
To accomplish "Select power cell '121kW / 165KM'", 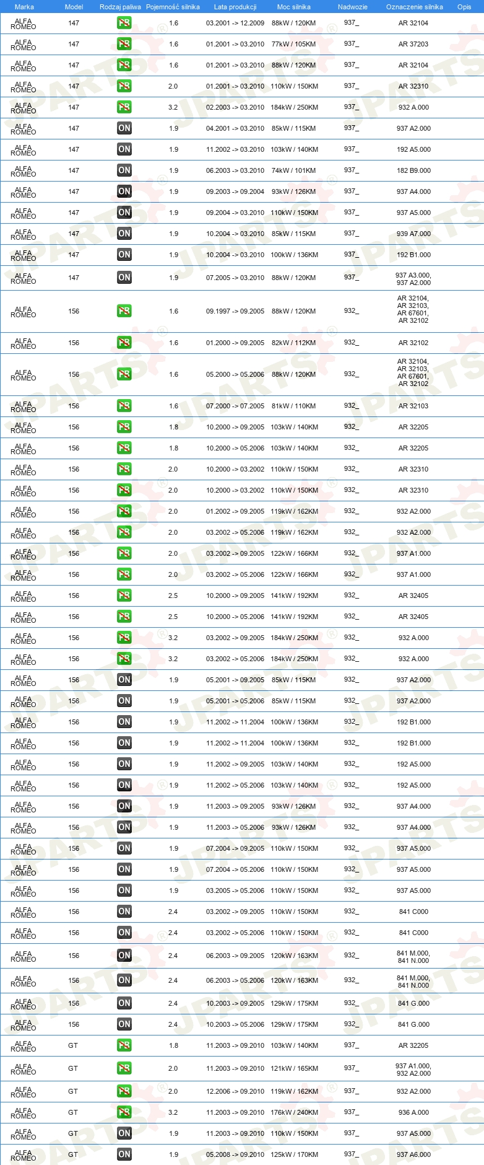I will (294, 1068).
